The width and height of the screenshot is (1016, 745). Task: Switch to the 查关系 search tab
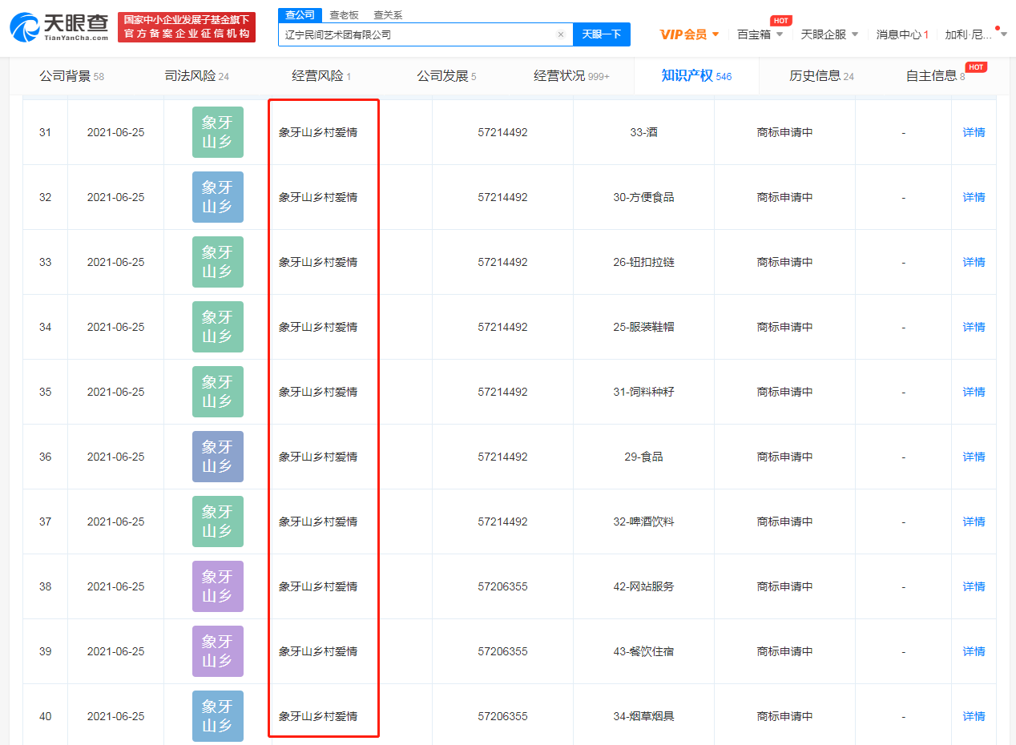(388, 15)
